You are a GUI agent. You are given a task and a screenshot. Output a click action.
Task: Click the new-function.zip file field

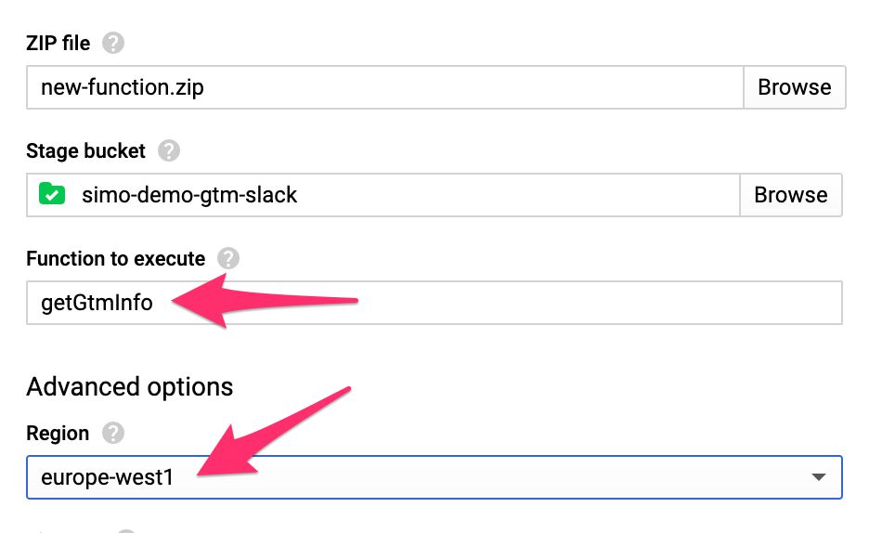(385, 87)
